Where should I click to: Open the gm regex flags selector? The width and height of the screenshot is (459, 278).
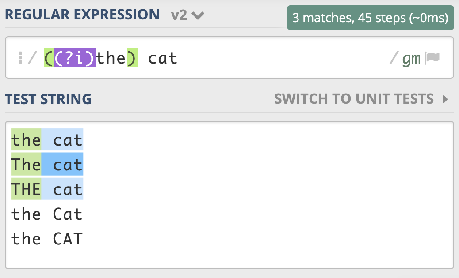411,58
